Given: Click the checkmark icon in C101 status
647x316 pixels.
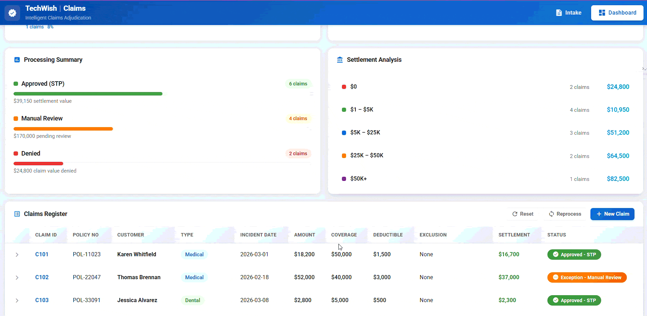Looking at the screenshot, I should click(x=555, y=255).
